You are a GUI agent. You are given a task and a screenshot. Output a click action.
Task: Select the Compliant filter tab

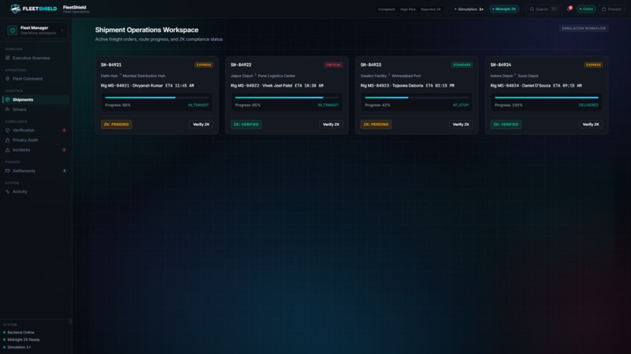pyautogui.click(x=386, y=9)
